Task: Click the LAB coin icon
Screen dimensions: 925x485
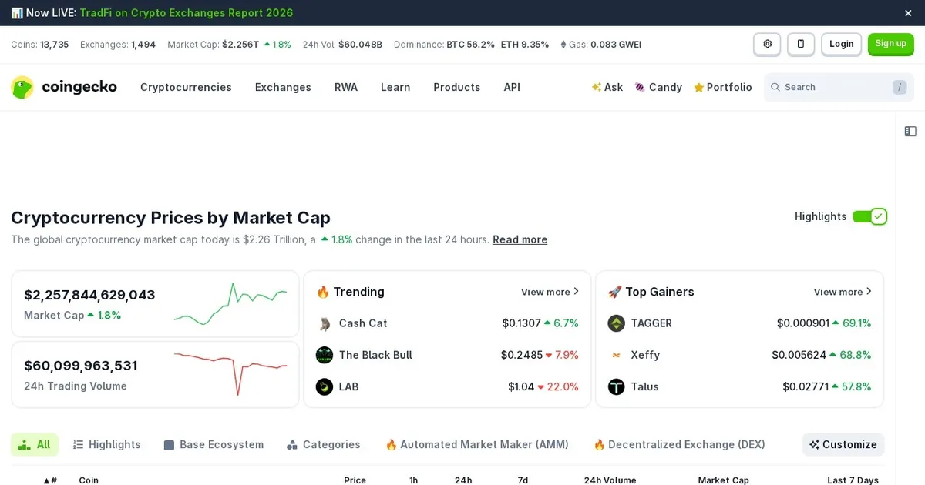Action: [x=325, y=386]
